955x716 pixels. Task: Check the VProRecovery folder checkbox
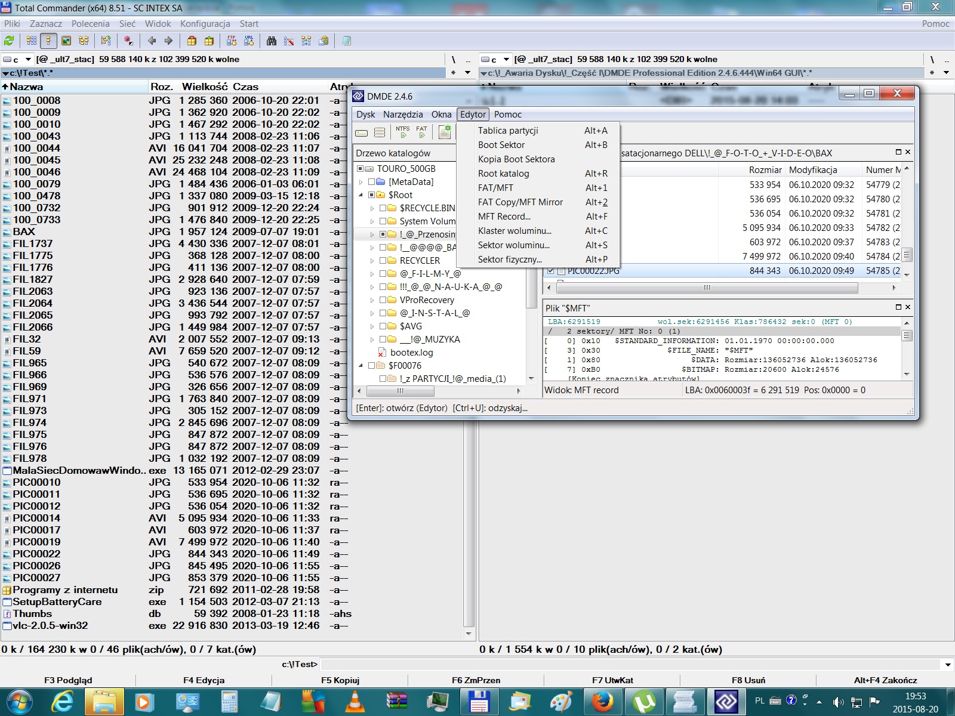(383, 300)
